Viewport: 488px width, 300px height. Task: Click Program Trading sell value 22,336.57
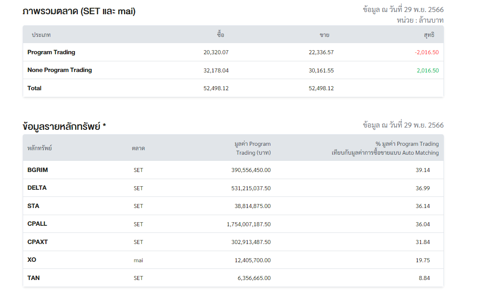click(x=321, y=52)
